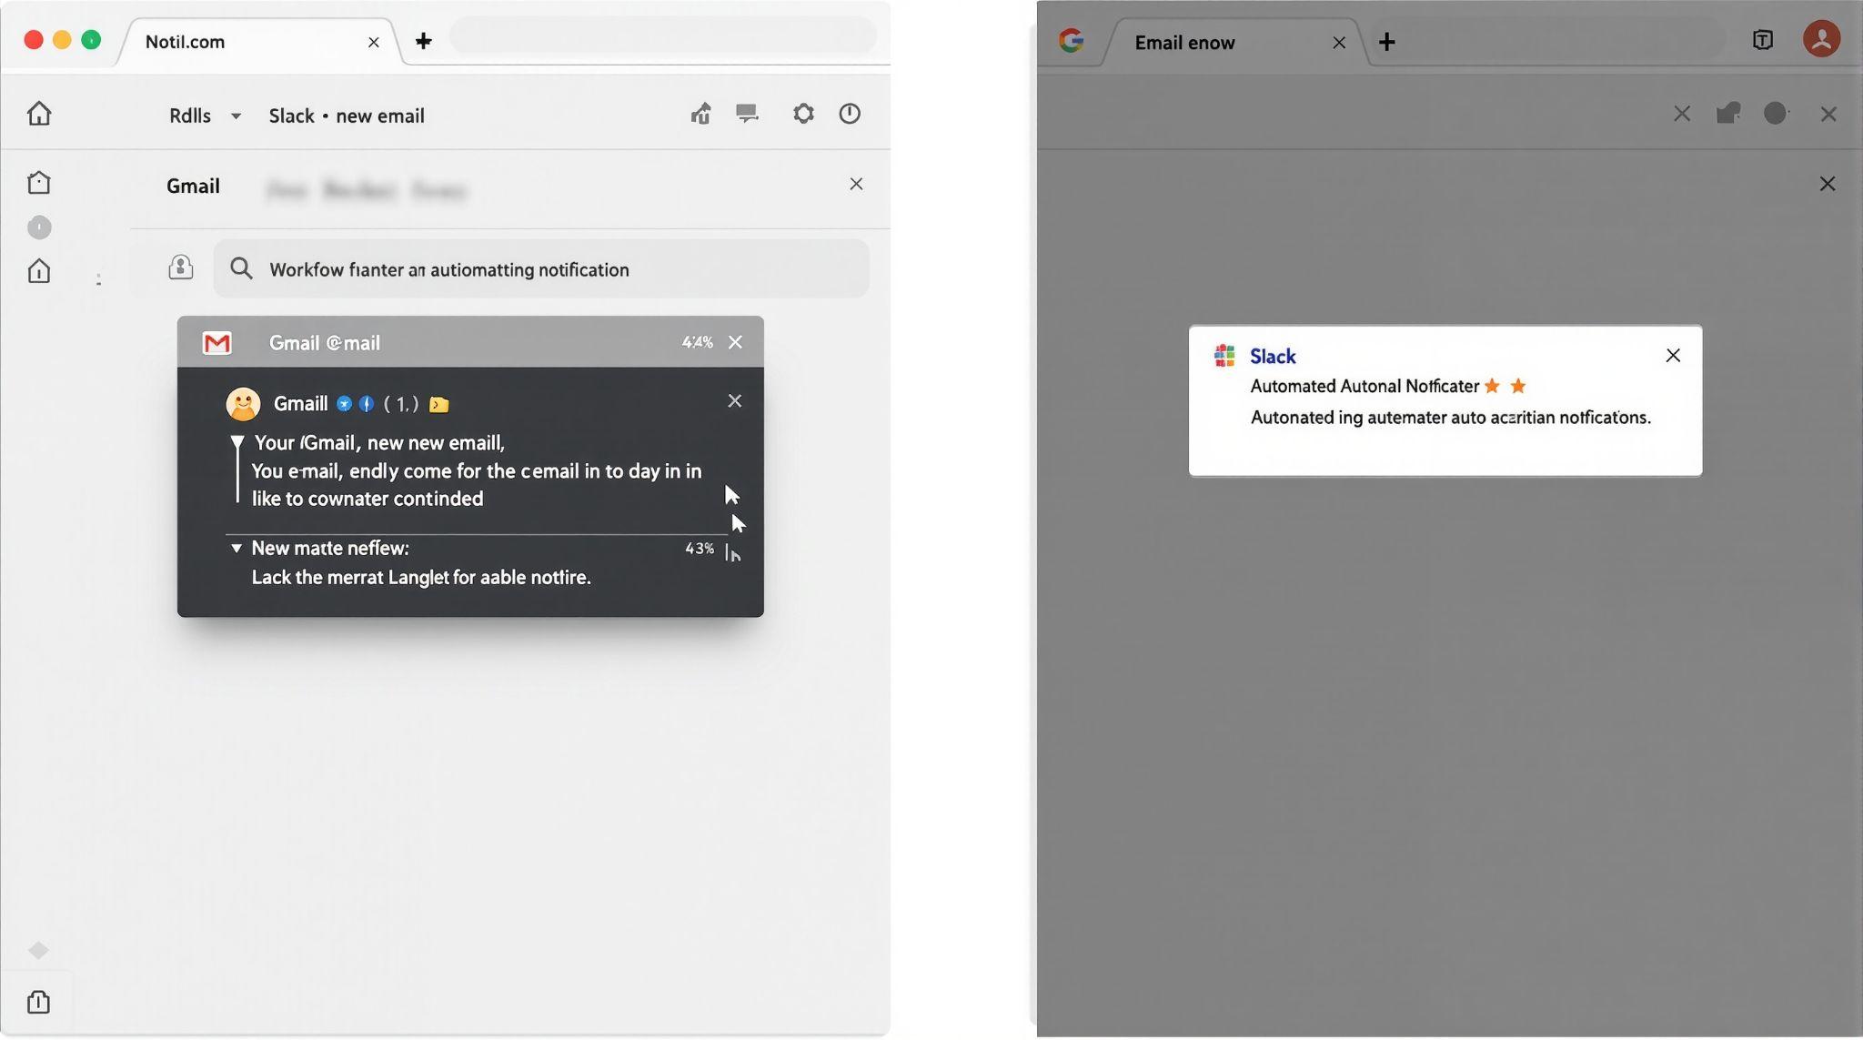
Task: Open the user avatar in right browser
Action: tap(1820, 39)
